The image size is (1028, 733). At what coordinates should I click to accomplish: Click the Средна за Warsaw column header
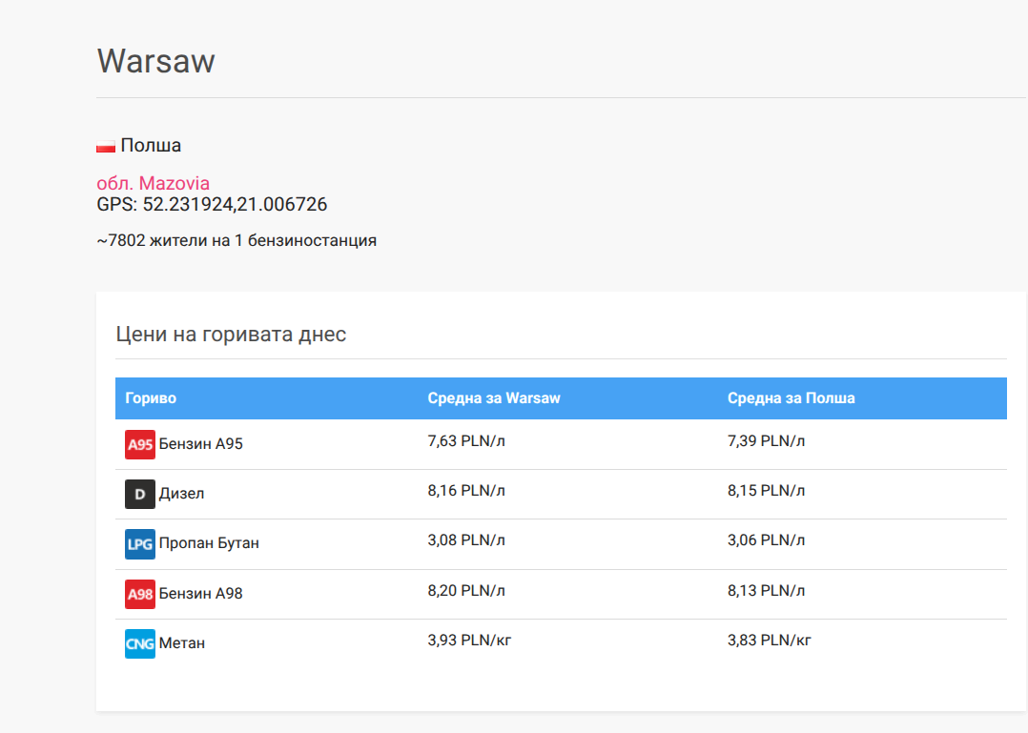point(494,398)
